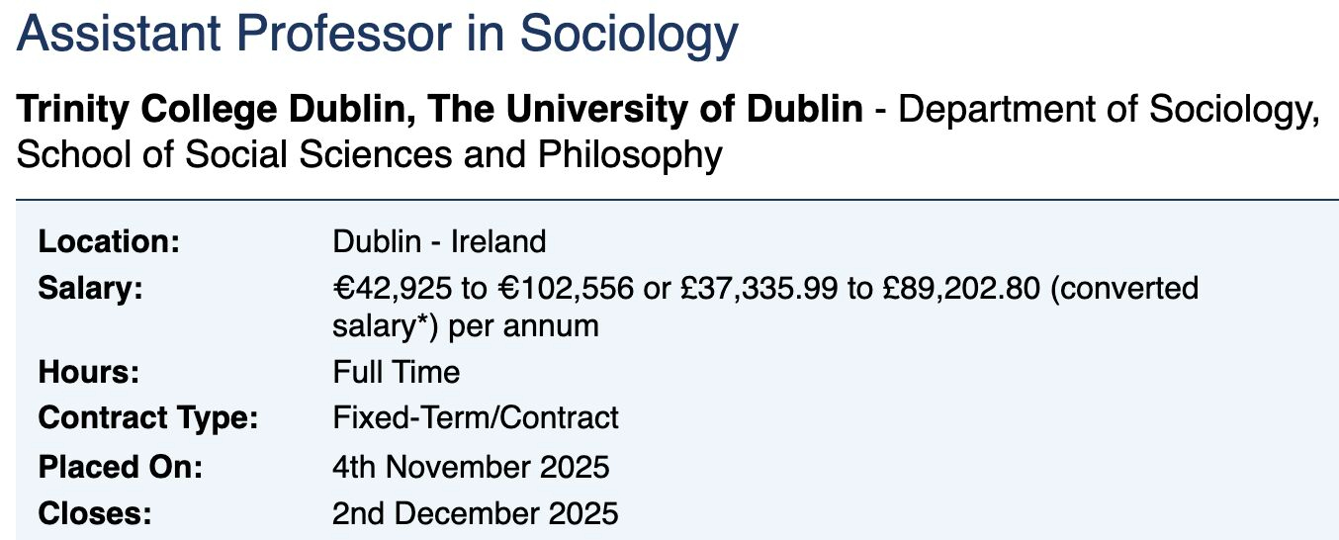Click the Fixed-Term/Contract value

coord(476,417)
